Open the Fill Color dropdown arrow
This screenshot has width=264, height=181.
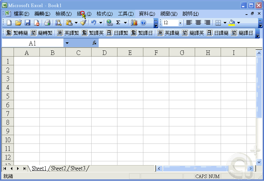tap(238, 23)
